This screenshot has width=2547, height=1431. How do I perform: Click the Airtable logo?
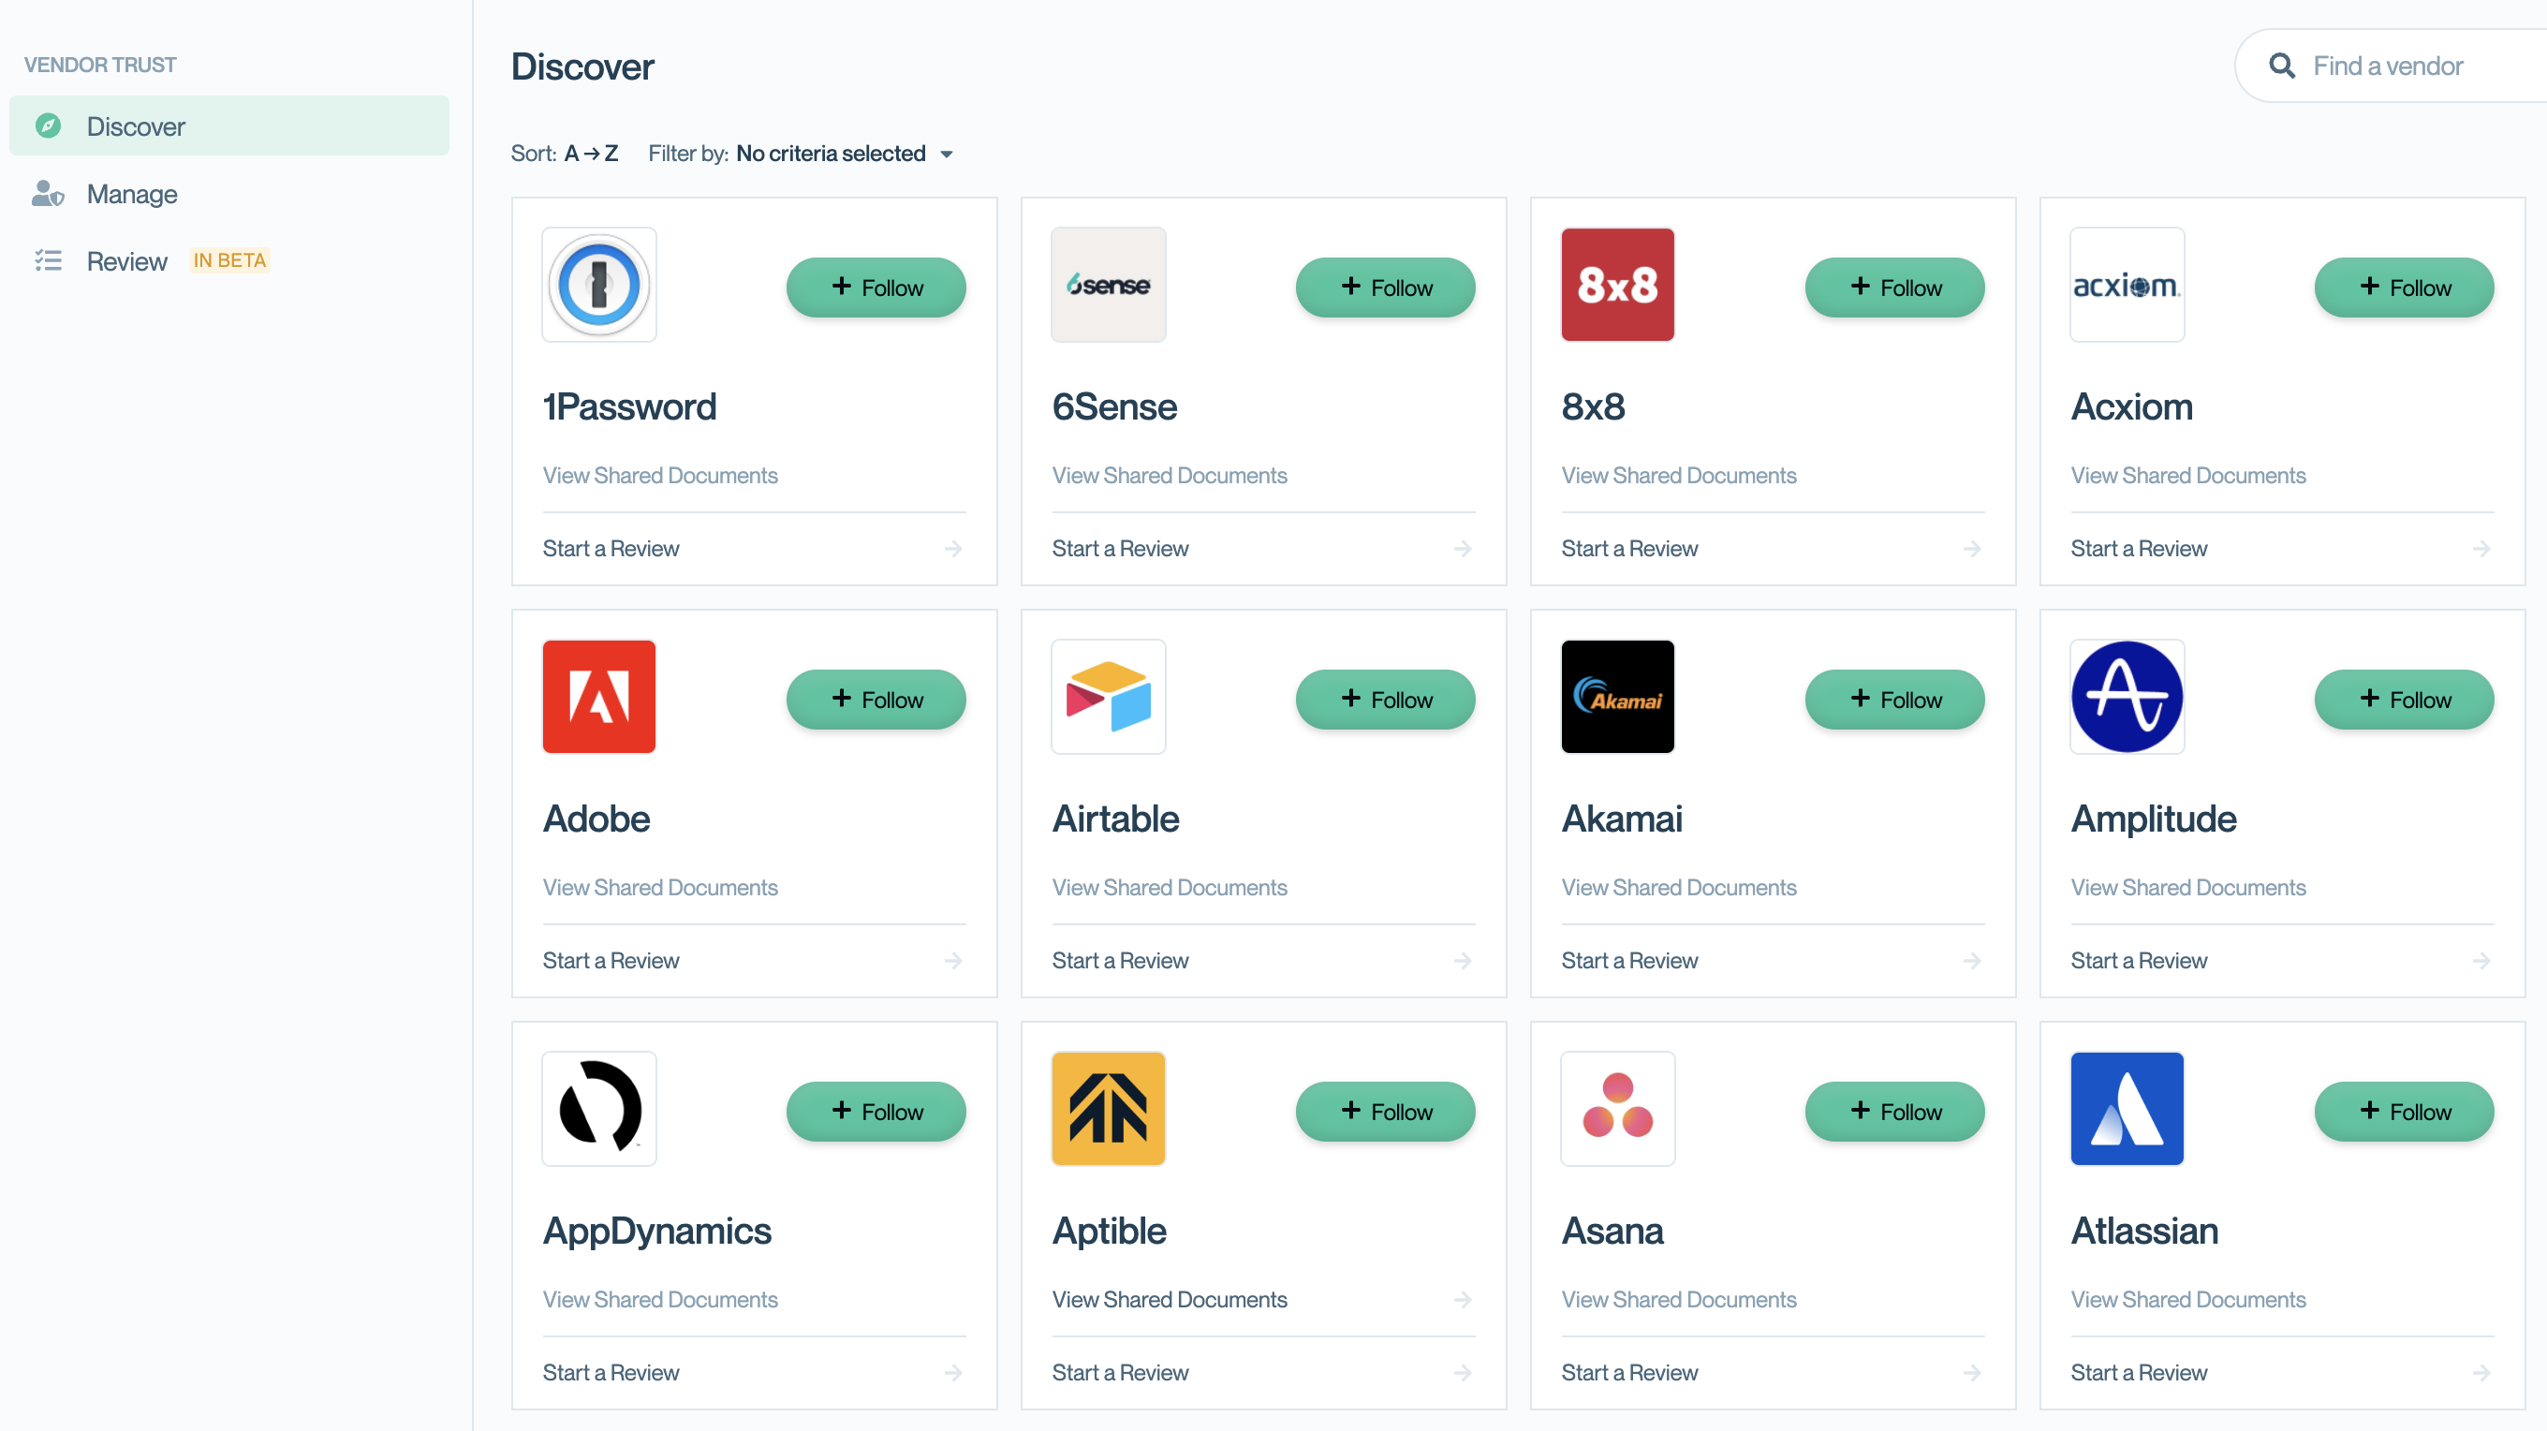[x=1109, y=697]
